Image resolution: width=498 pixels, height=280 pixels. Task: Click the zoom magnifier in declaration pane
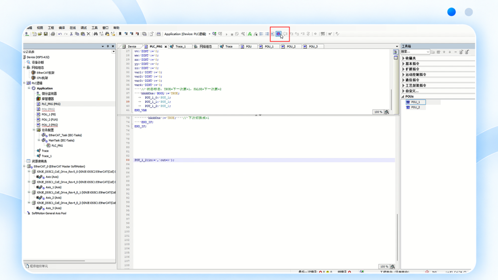[x=387, y=112]
